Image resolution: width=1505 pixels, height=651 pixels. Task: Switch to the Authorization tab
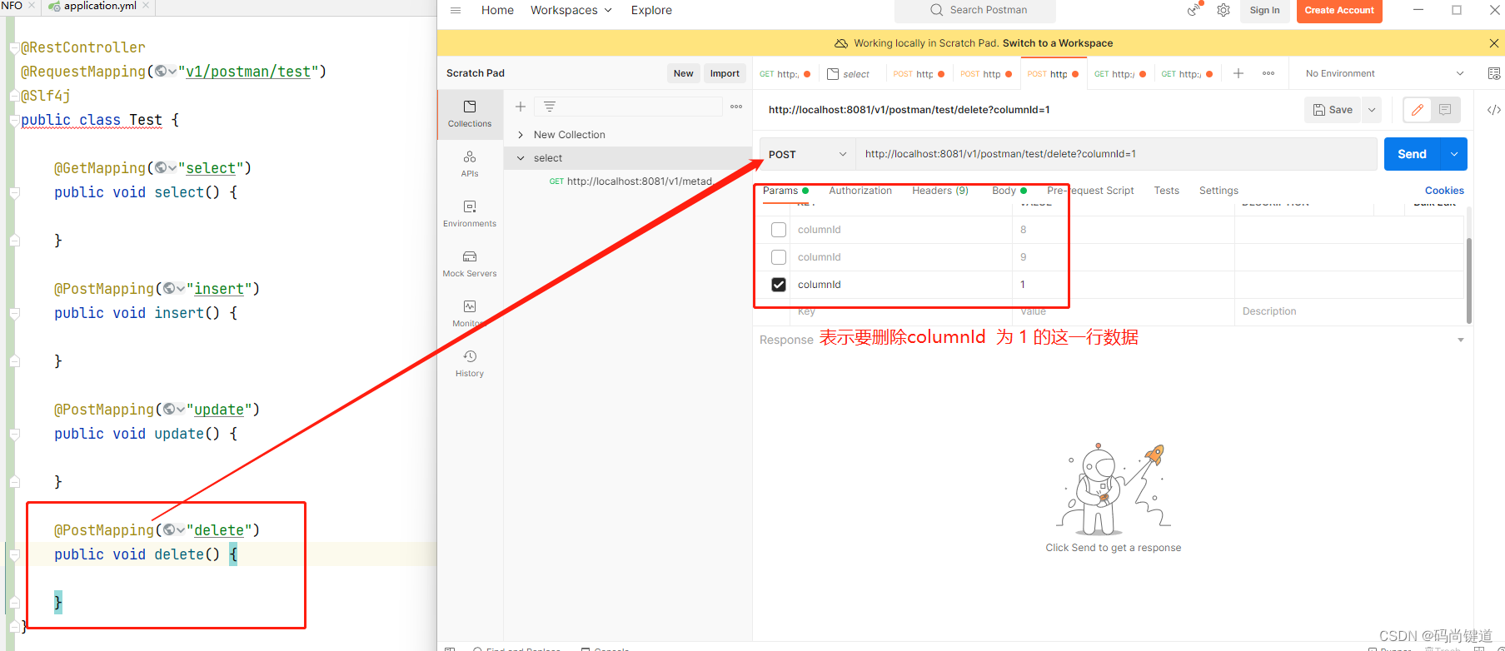pos(860,191)
